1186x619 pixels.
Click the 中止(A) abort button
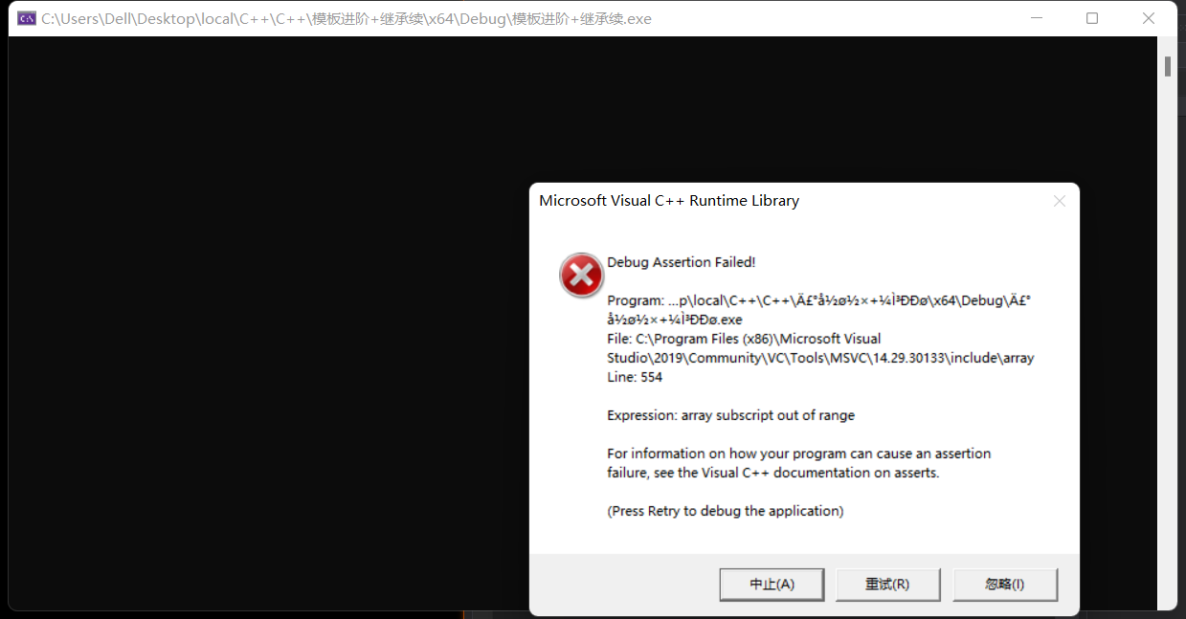772,585
